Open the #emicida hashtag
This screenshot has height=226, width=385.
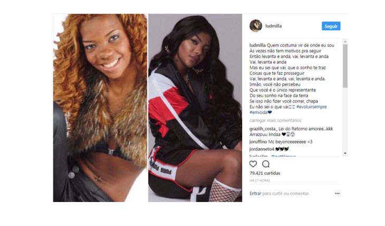point(258,112)
